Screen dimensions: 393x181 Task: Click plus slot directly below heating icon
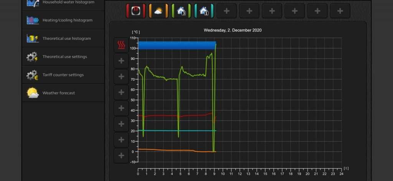click(121, 61)
